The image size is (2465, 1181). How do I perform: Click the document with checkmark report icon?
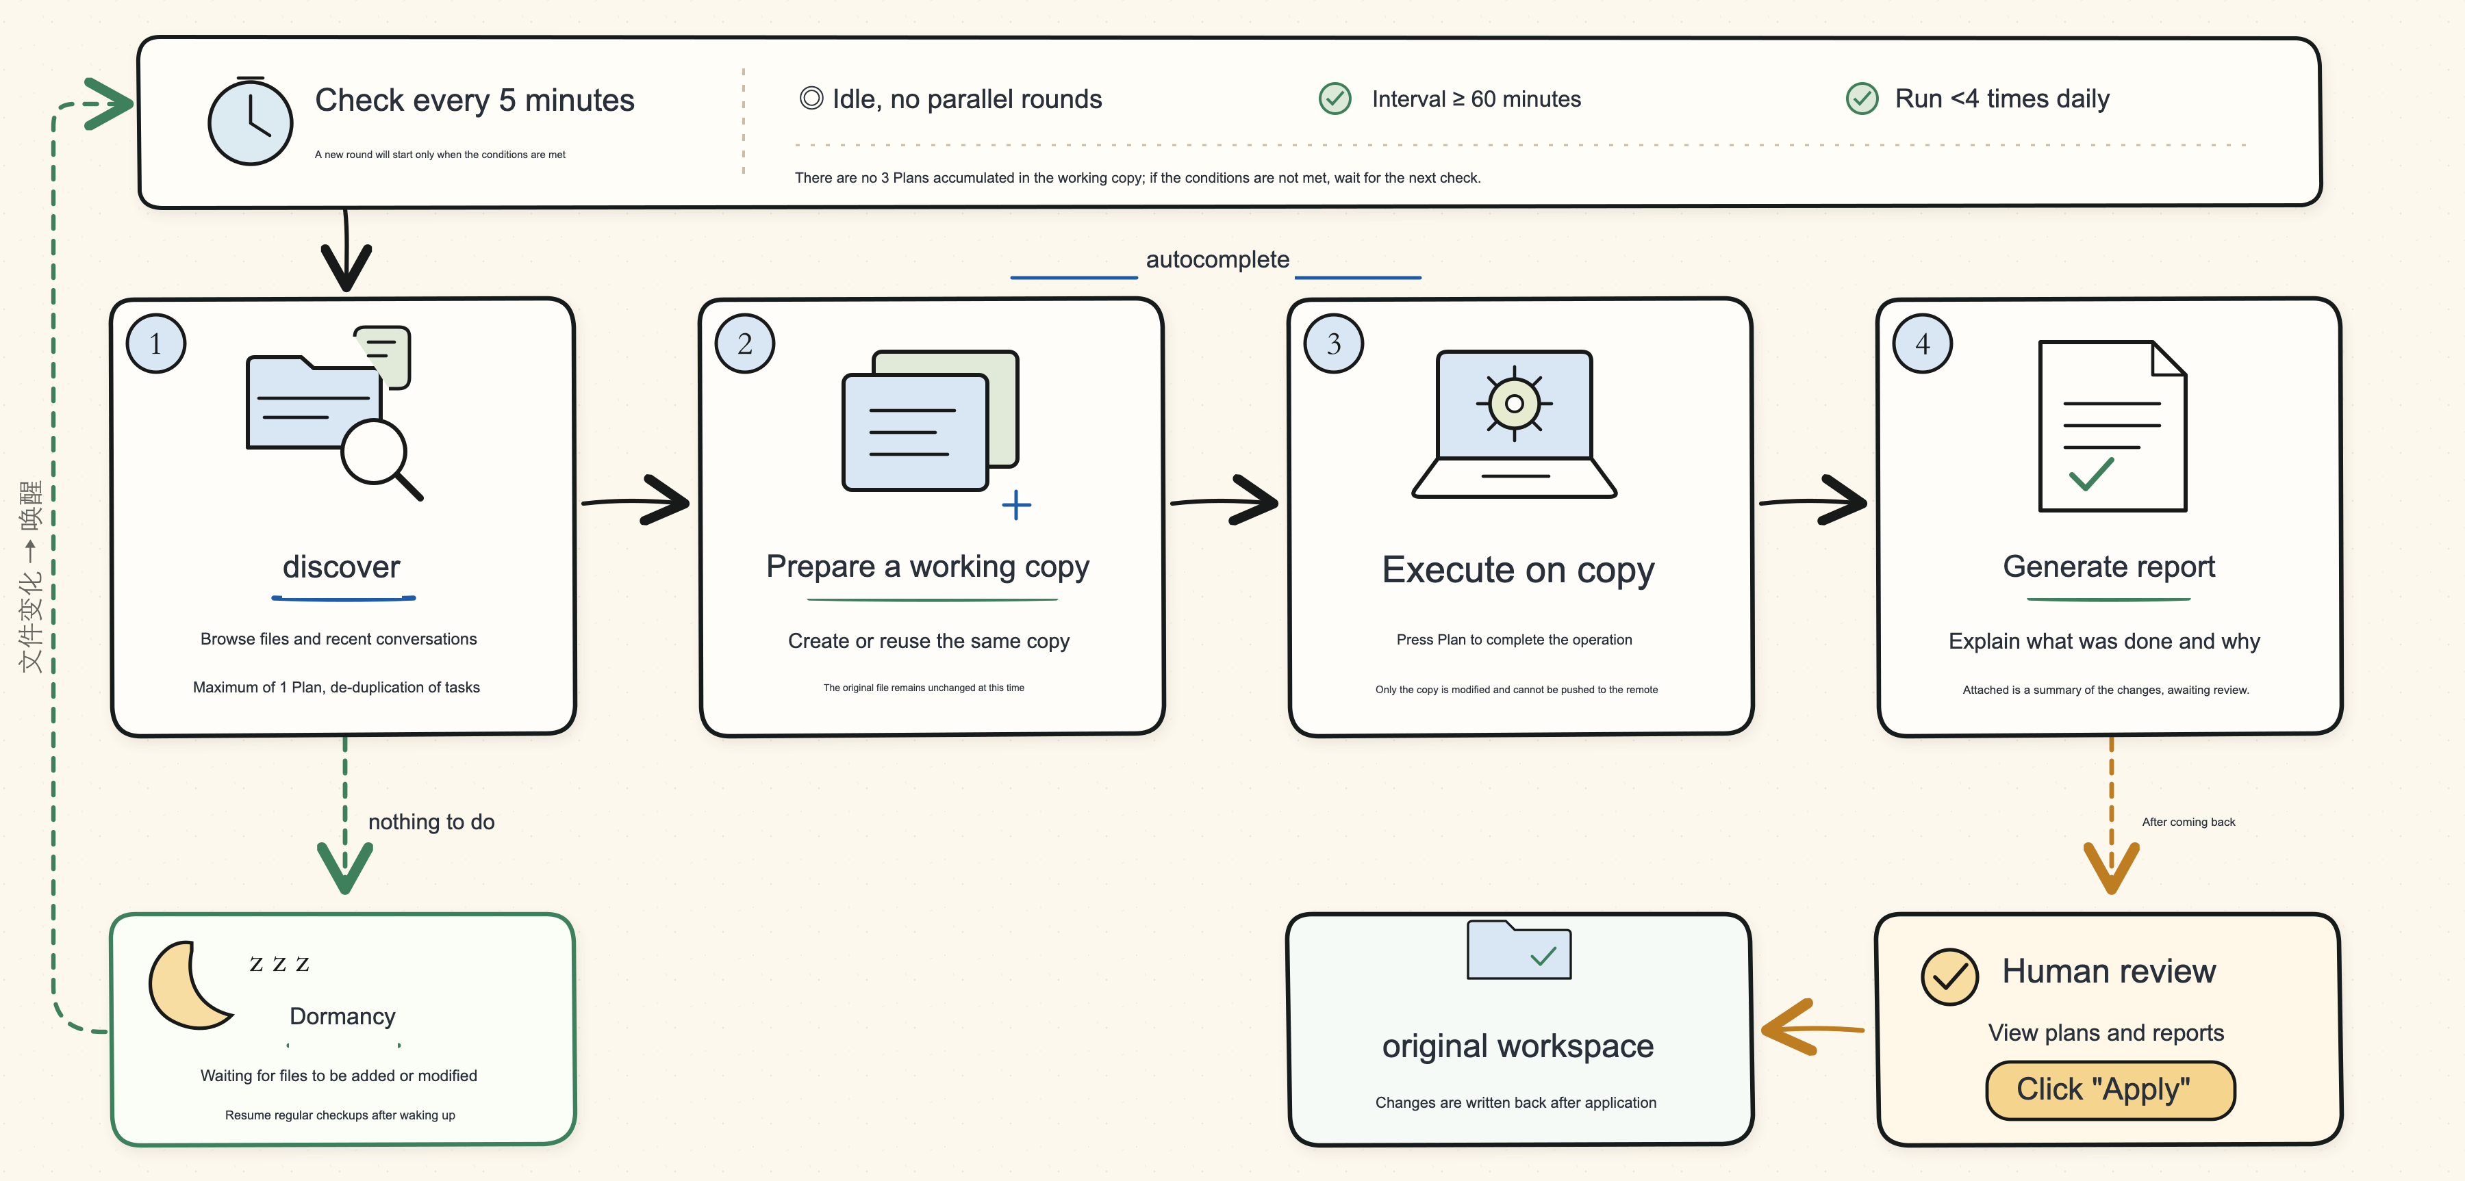coord(2112,426)
